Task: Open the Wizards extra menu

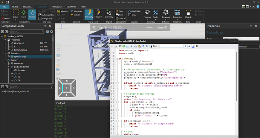Action: pyautogui.click(x=188, y=14)
